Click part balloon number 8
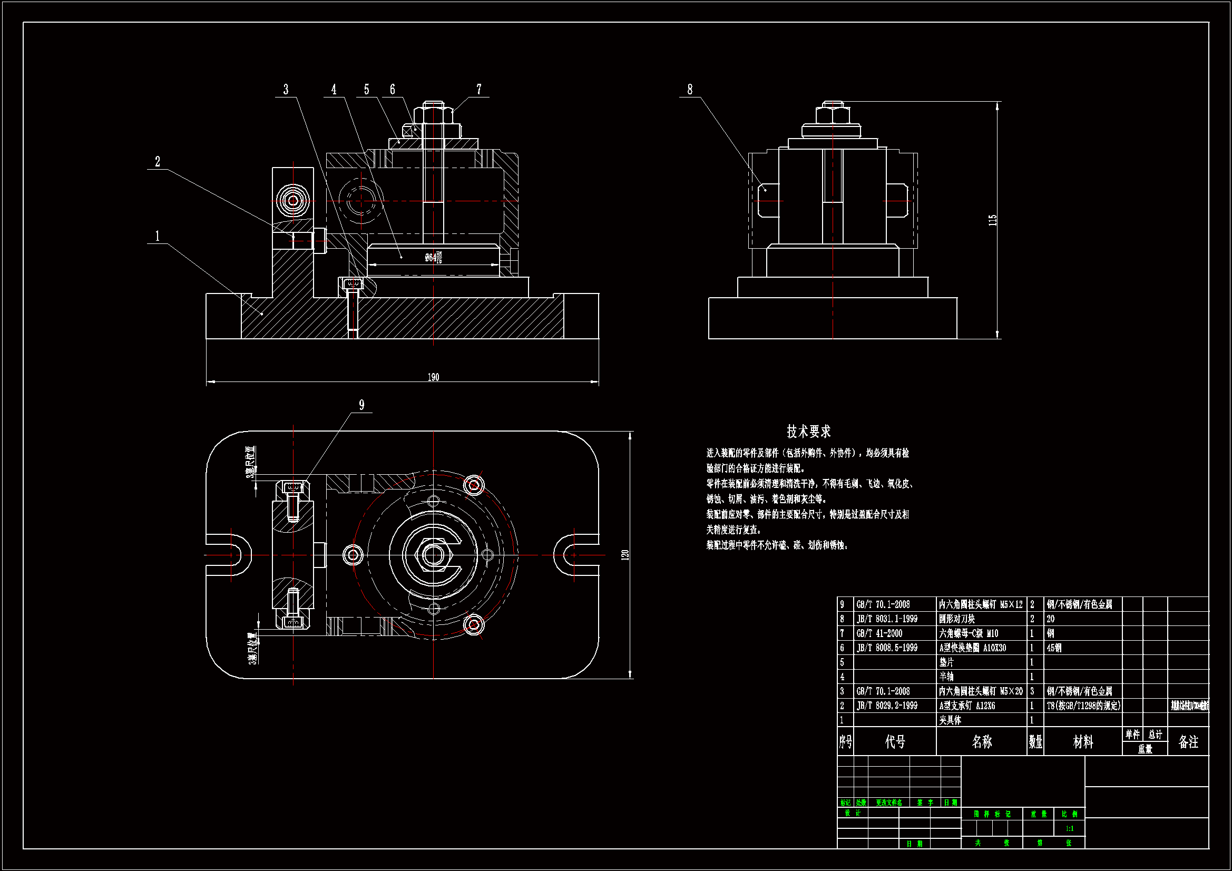 click(x=690, y=89)
